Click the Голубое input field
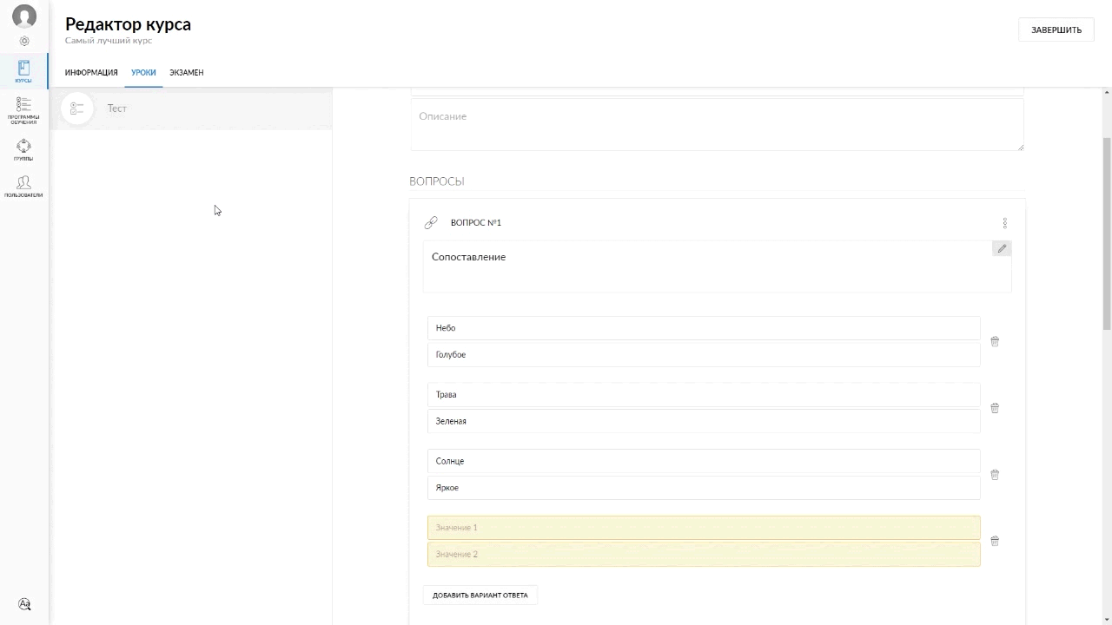 coord(704,355)
